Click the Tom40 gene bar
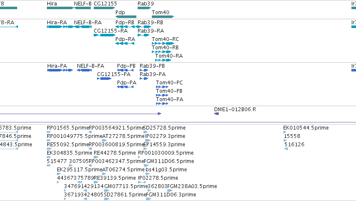 click(163, 17)
